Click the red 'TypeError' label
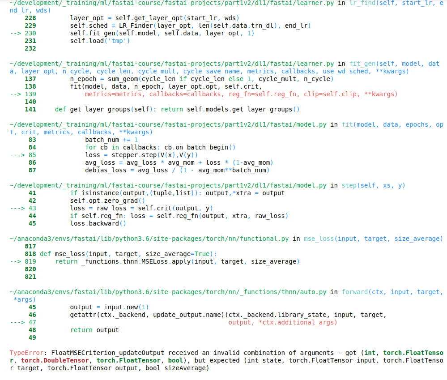447x380 pixels. (x=26, y=353)
